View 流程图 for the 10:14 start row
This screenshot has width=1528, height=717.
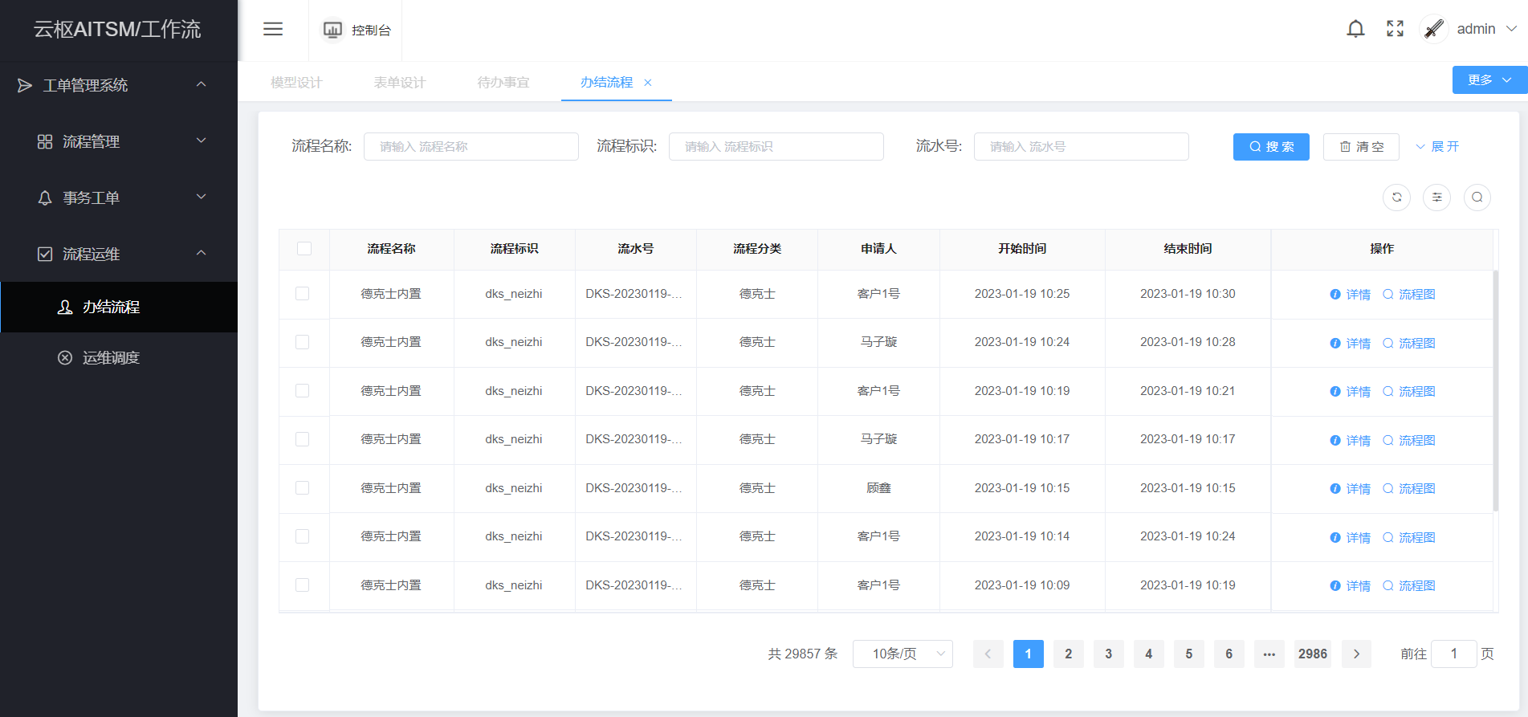pos(1409,537)
